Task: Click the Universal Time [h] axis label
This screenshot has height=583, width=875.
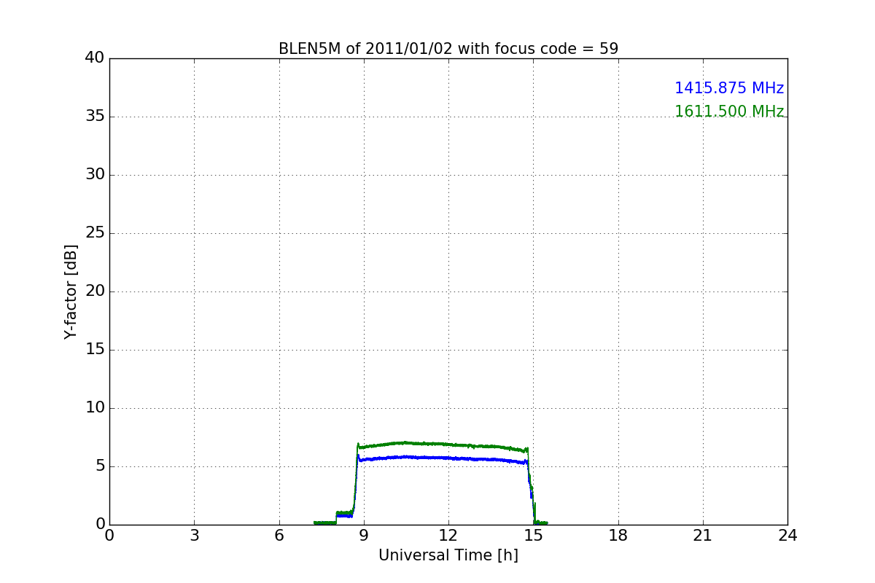Action: [448, 555]
